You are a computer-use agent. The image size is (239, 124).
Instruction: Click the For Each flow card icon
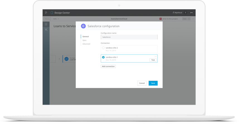tap(66, 59)
